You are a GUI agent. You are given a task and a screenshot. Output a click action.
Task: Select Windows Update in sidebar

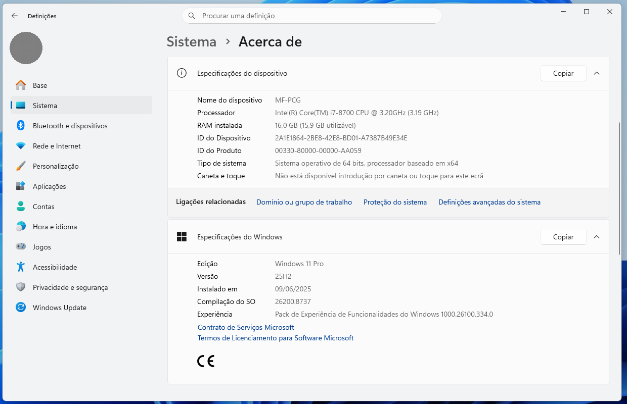pos(81,308)
